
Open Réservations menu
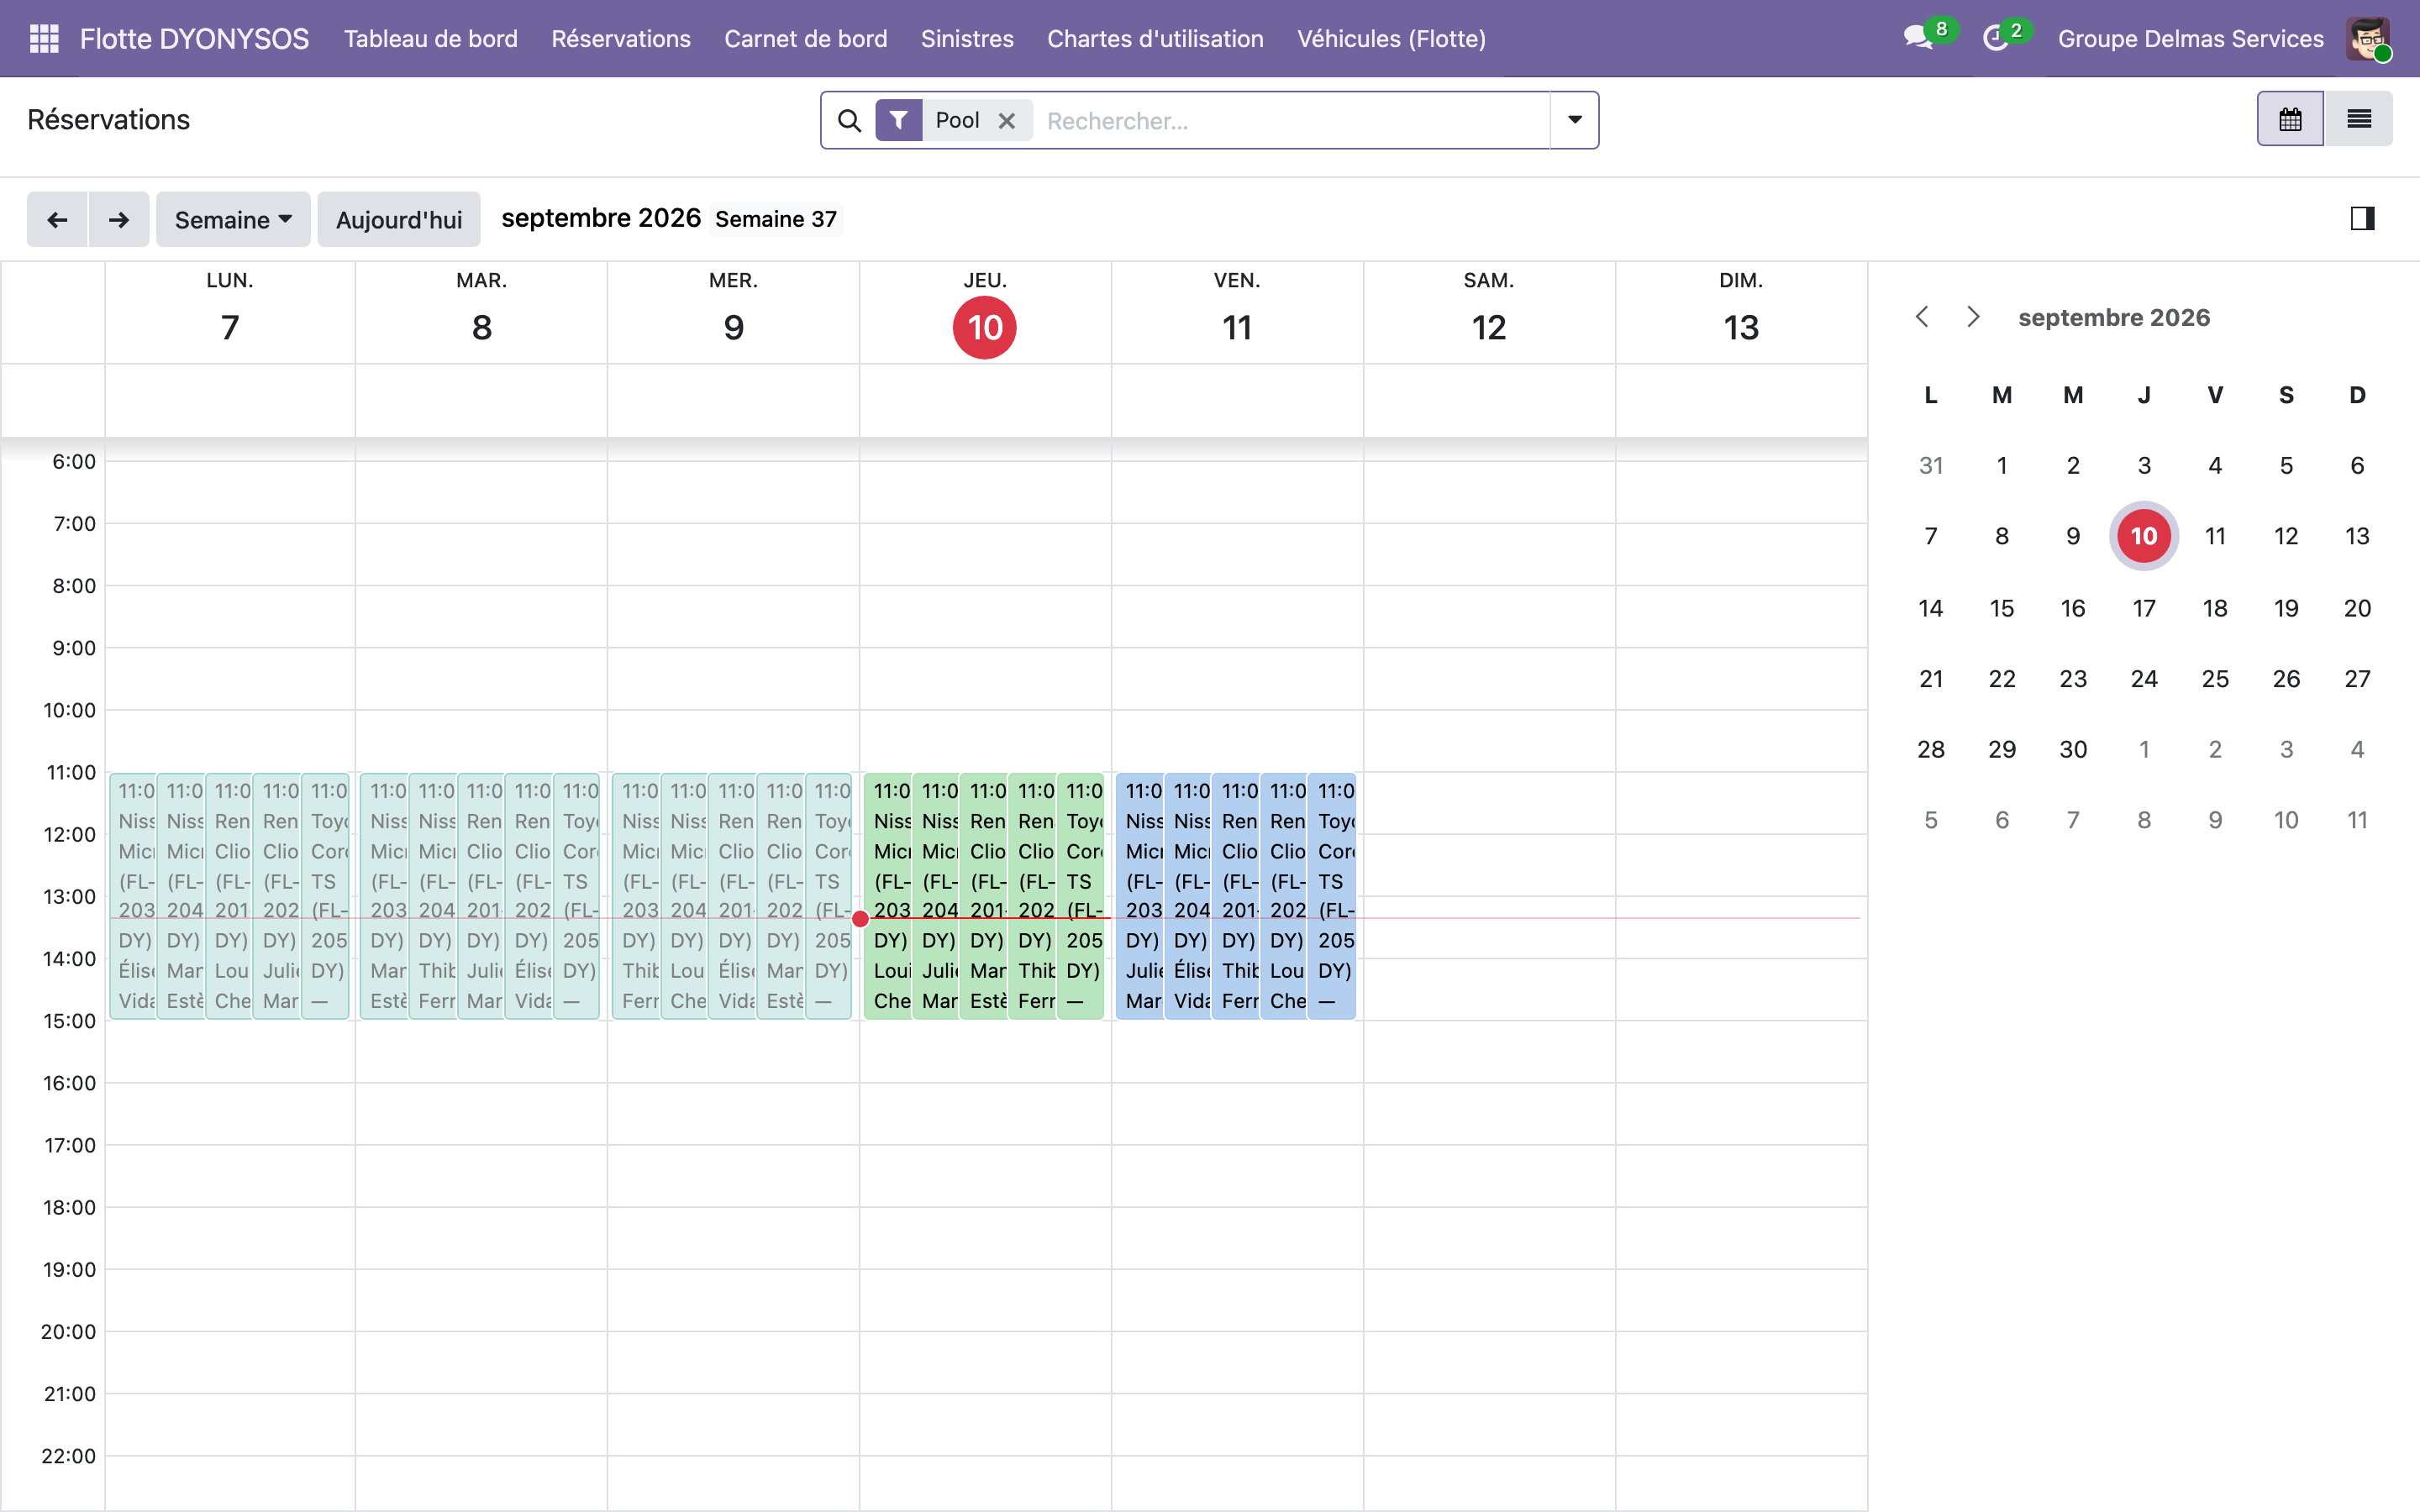621,39
